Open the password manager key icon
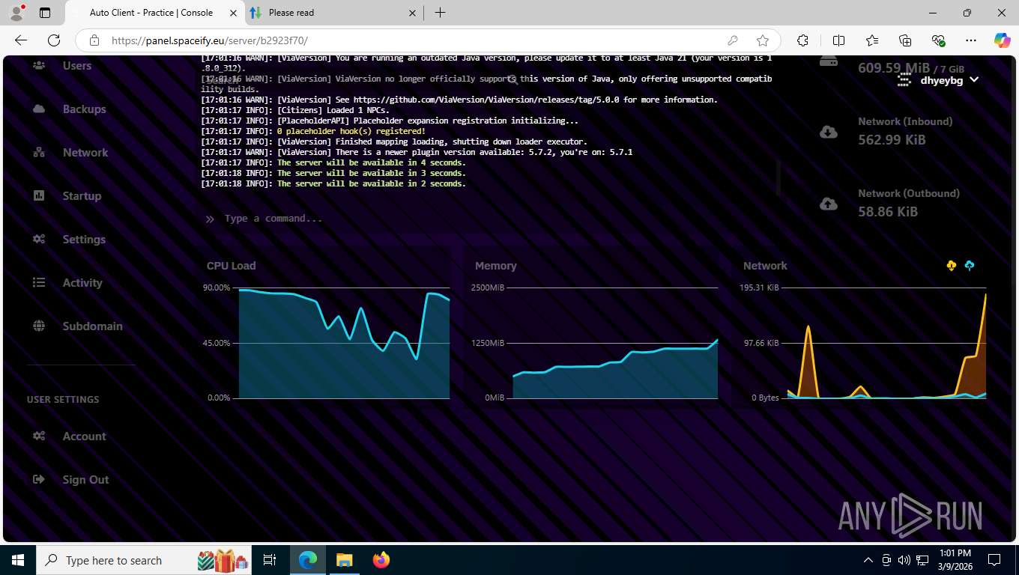The image size is (1019, 575). pos(733,40)
